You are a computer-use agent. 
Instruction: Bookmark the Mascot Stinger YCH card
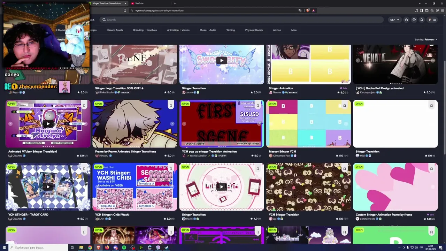345,106
